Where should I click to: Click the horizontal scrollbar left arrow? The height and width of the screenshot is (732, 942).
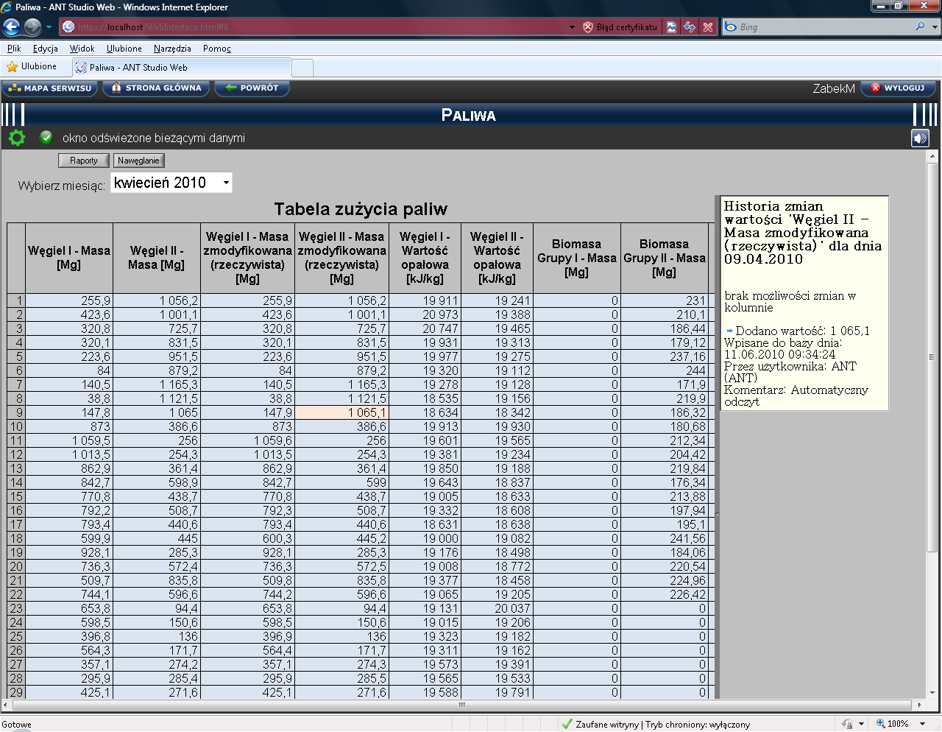click(x=7, y=705)
